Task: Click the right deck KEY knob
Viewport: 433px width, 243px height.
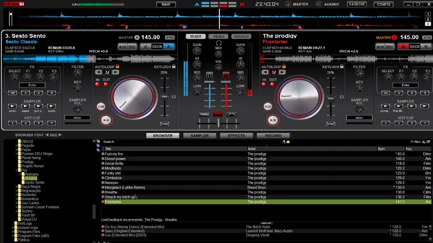Action: point(359,89)
